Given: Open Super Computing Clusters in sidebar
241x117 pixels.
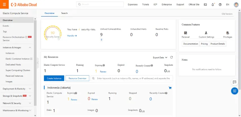Looking at the screenshot, I should click(x=18, y=70).
